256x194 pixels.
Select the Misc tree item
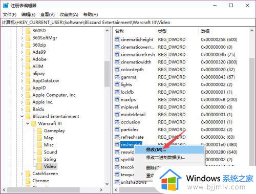point(49,145)
